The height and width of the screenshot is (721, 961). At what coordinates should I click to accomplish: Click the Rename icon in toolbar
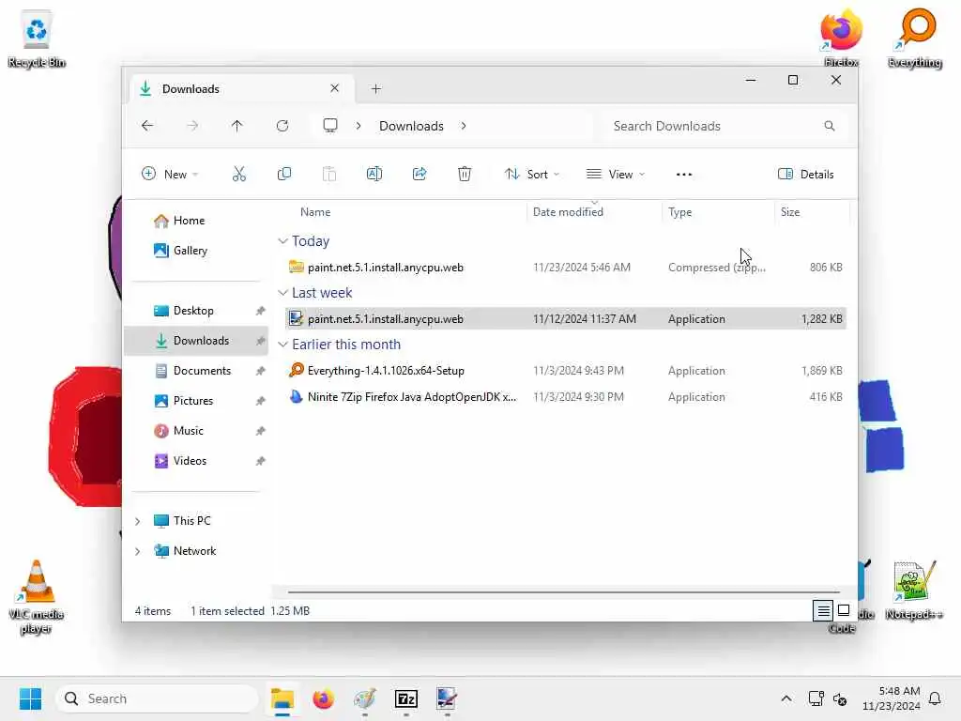point(374,174)
